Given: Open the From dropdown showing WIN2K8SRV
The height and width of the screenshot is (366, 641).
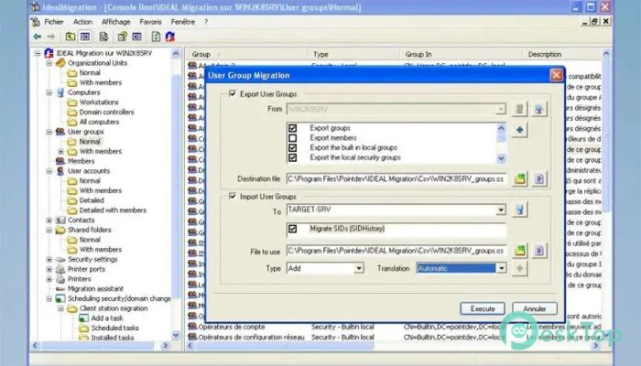Looking at the screenshot, I should pyautogui.click(x=500, y=109).
